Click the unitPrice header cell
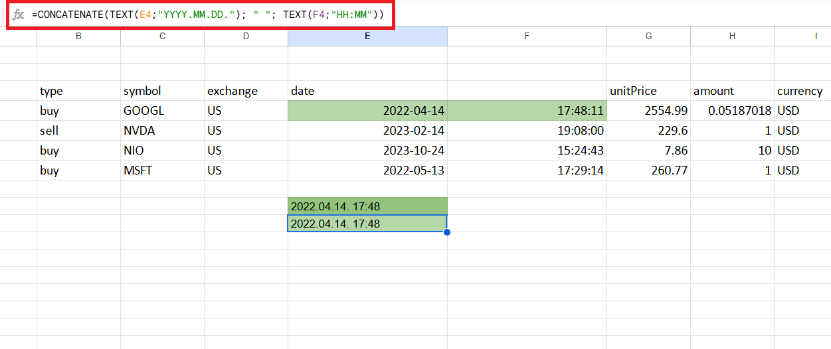 click(648, 91)
